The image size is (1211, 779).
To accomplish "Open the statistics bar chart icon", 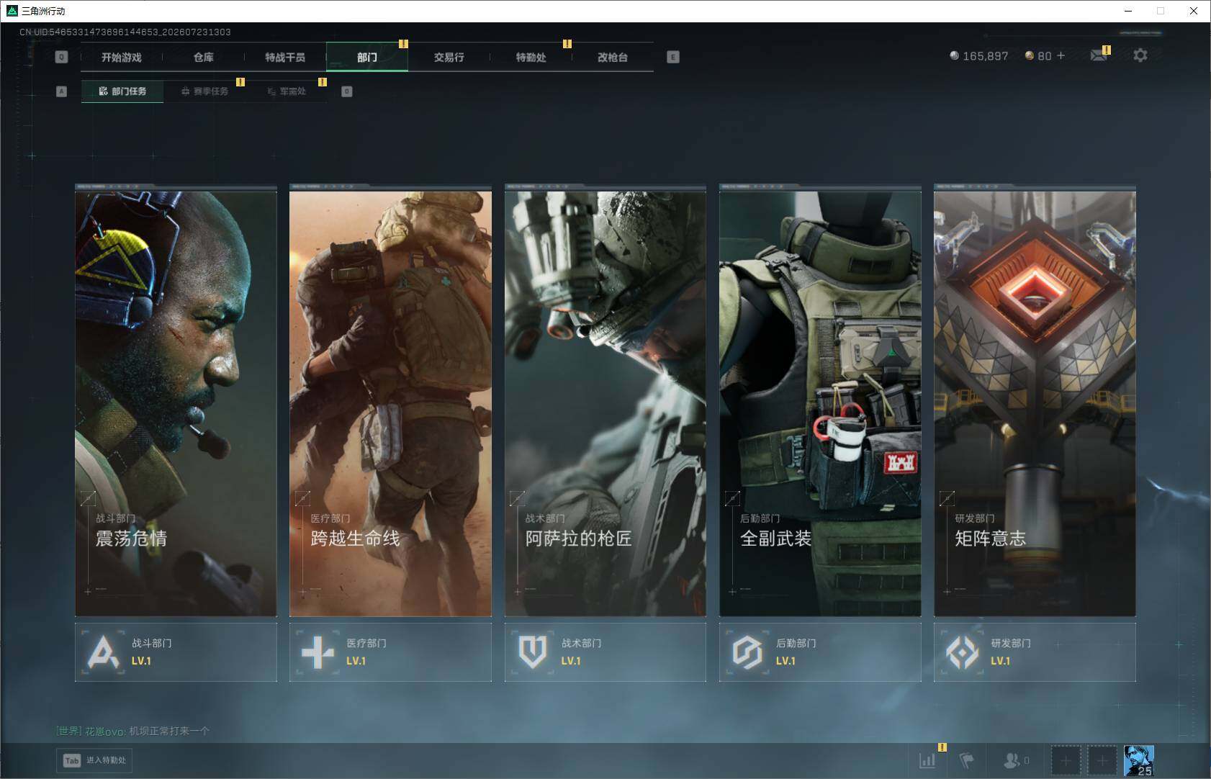I will 927,760.
